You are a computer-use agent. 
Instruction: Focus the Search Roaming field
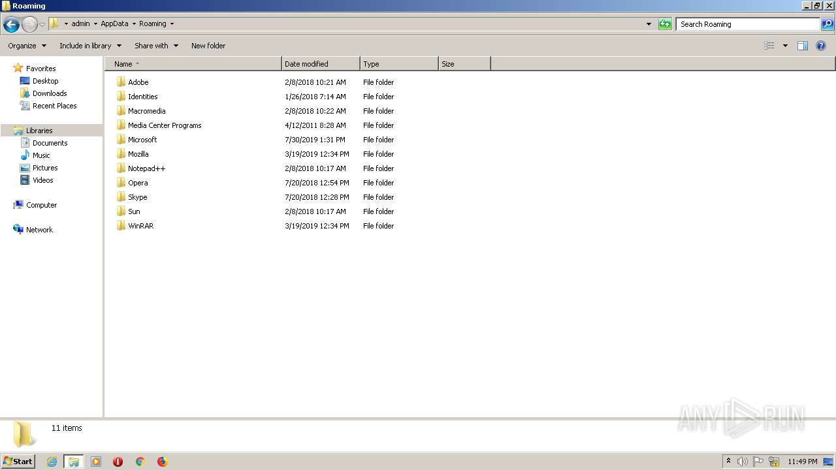click(x=748, y=24)
